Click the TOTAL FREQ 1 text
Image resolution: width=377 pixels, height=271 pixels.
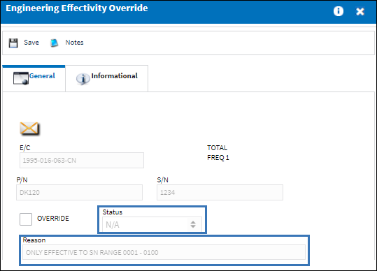click(218, 153)
